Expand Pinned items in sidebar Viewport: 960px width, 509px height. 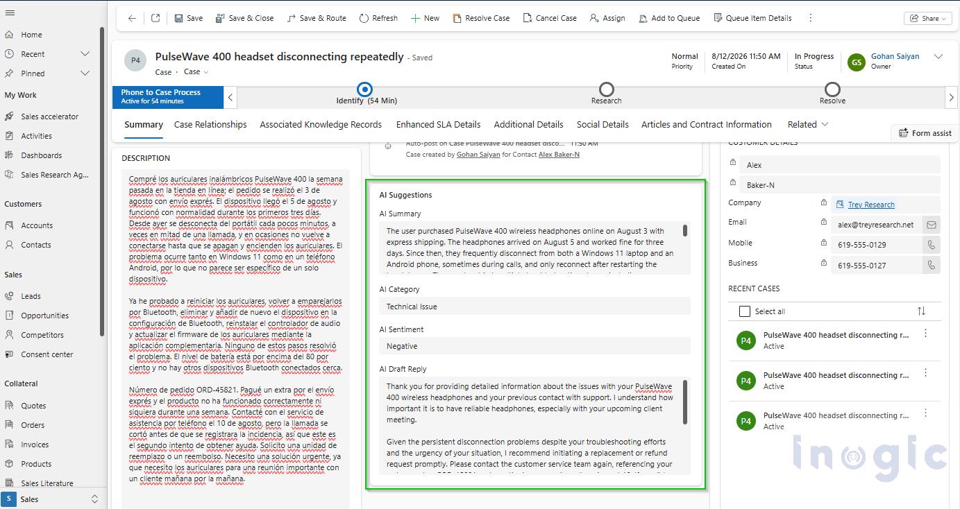coord(85,74)
